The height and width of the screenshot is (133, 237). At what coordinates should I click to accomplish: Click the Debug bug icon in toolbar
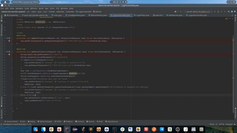tap(218, 11)
